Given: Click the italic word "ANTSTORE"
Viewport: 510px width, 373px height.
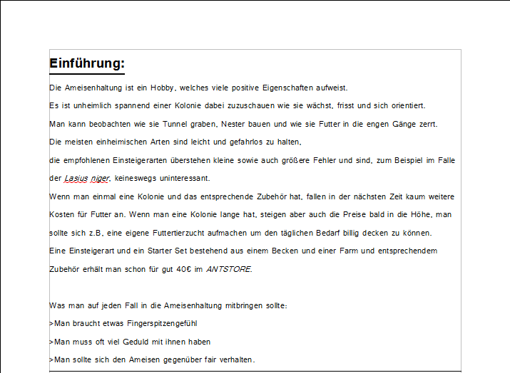Looking at the screenshot, I should [228, 269].
